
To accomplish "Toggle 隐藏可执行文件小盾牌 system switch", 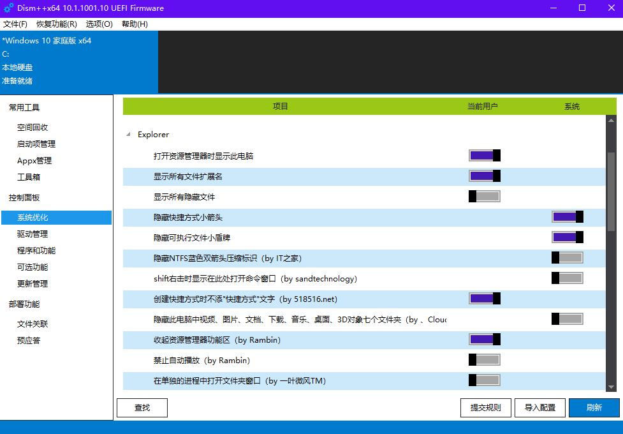I will [x=568, y=237].
